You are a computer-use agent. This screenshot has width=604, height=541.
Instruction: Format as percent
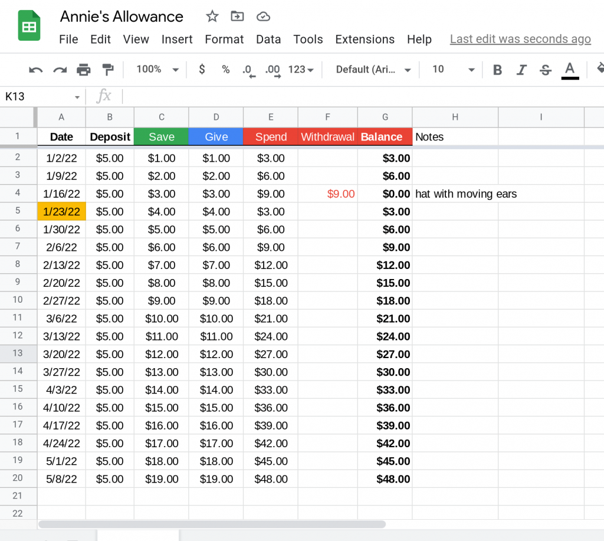226,70
